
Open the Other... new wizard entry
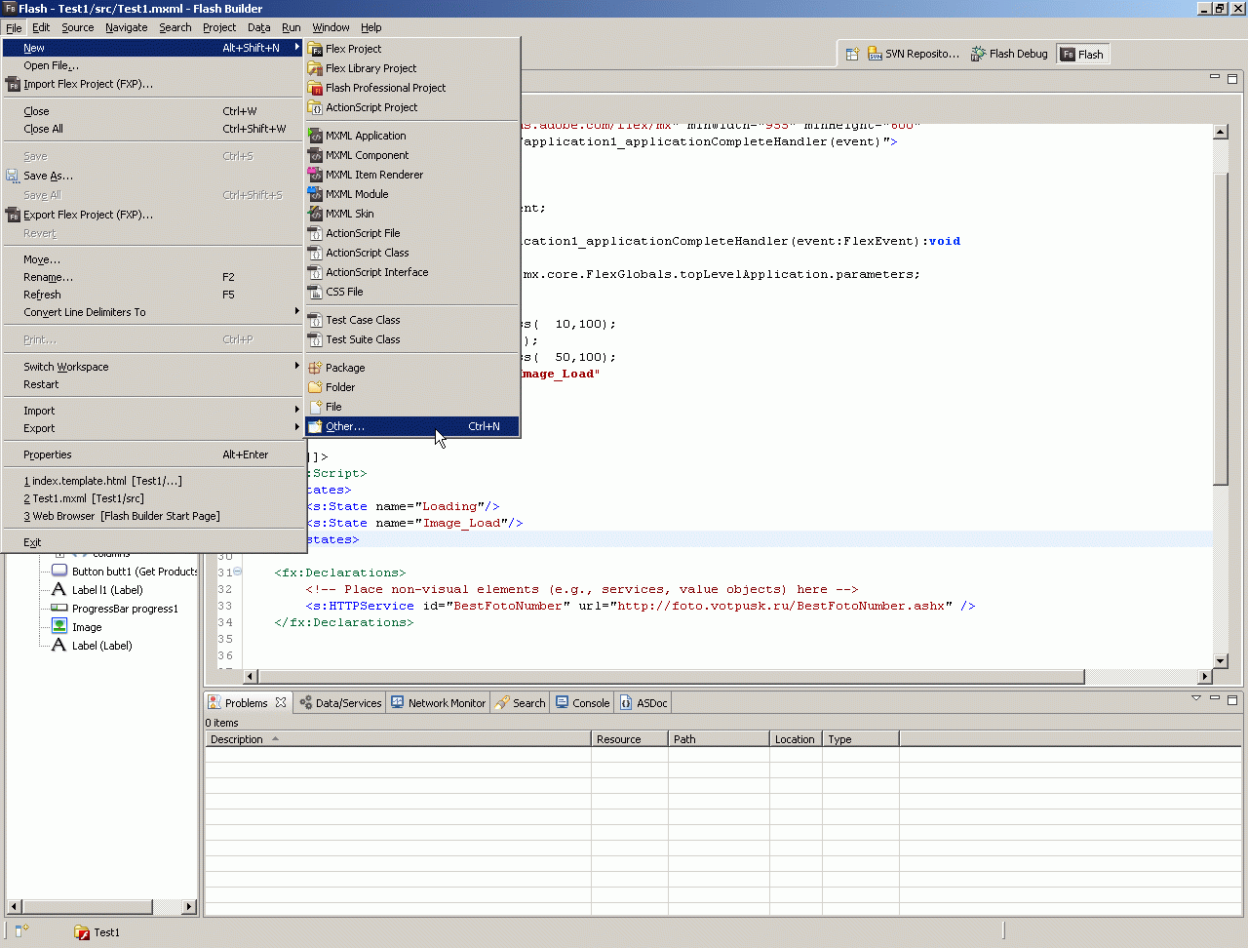click(x=412, y=426)
